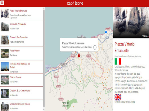This screenshot has height=111, width=149.
Task: Open Chiesa SS. Annunziata list entry
Action: (21, 27)
